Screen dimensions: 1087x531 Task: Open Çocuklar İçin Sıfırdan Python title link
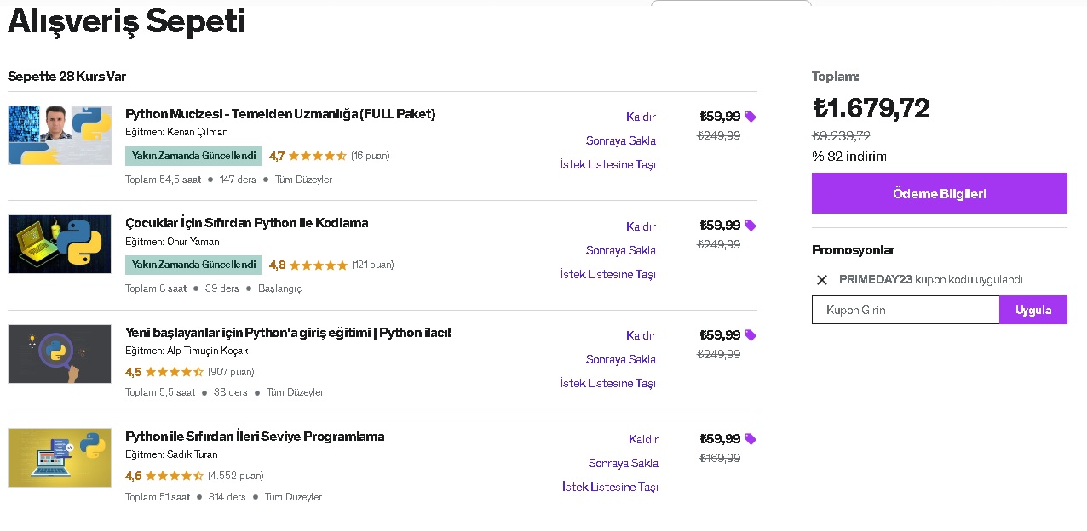pos(246,223)
